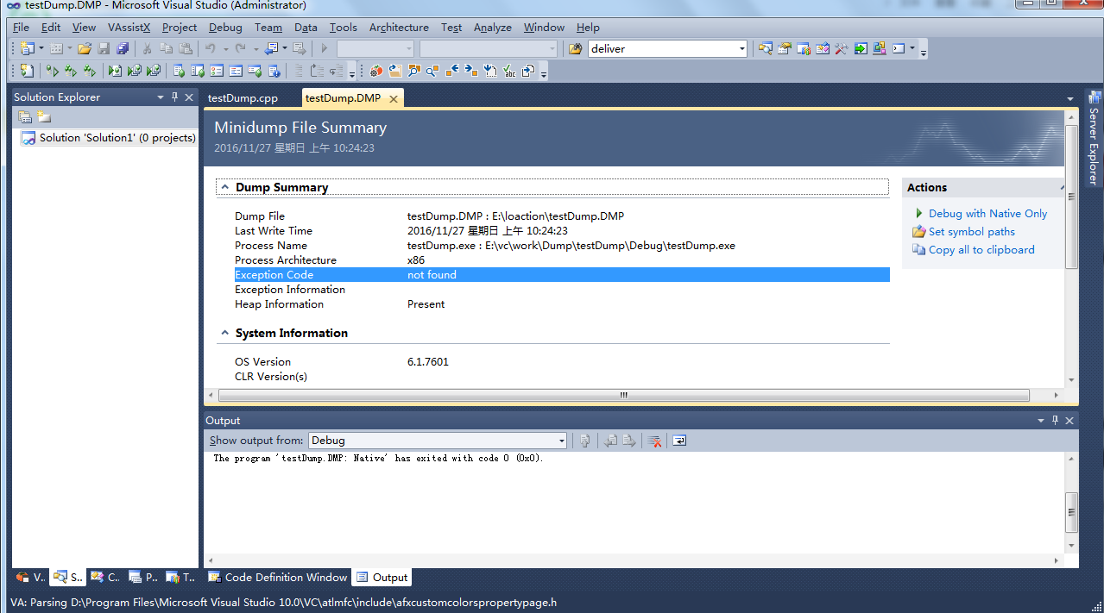1104x613 pixels.
Task: Click the Paste clipboard icon
Action: click(185, 49)
